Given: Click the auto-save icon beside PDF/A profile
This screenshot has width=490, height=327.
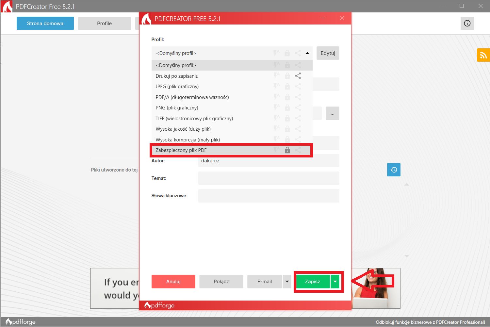Looking at the screenshot, I should (276, 97).
